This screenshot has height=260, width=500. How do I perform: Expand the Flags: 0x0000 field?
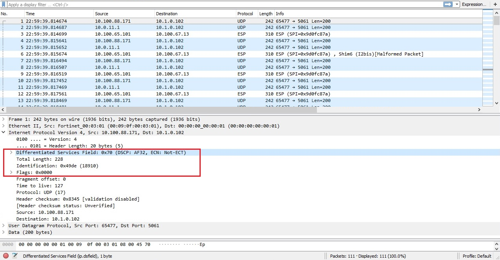[11, 172]
